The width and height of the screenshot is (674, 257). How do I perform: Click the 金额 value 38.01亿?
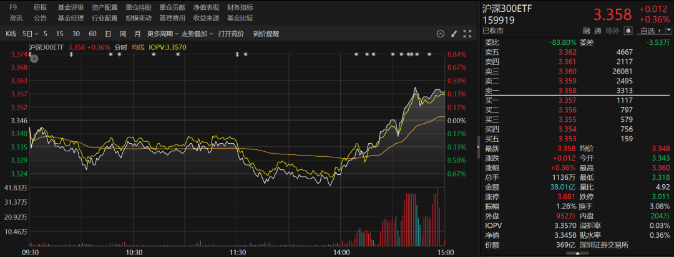(x=564, y=187)
